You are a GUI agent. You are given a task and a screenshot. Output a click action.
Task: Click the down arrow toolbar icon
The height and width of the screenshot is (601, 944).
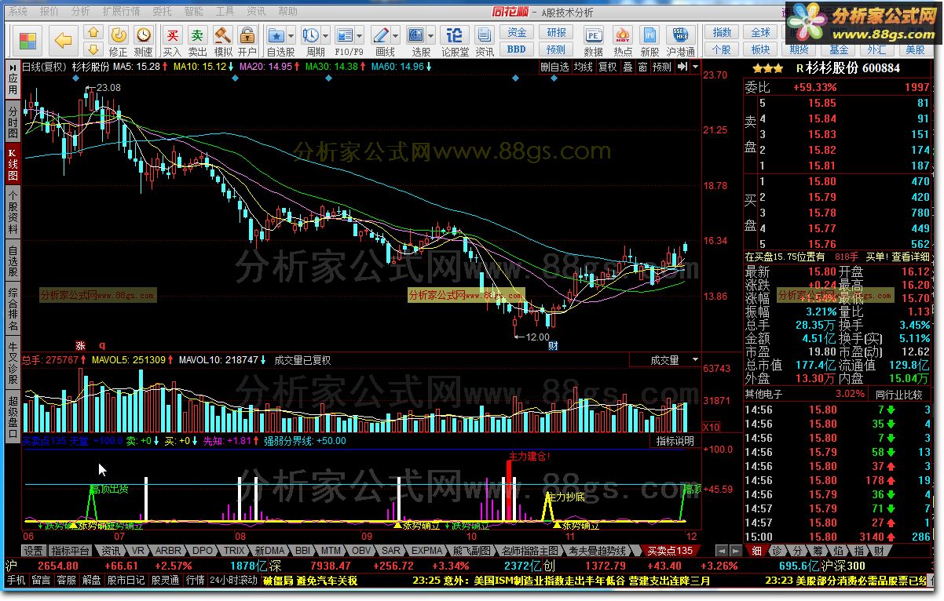(93, 48)
